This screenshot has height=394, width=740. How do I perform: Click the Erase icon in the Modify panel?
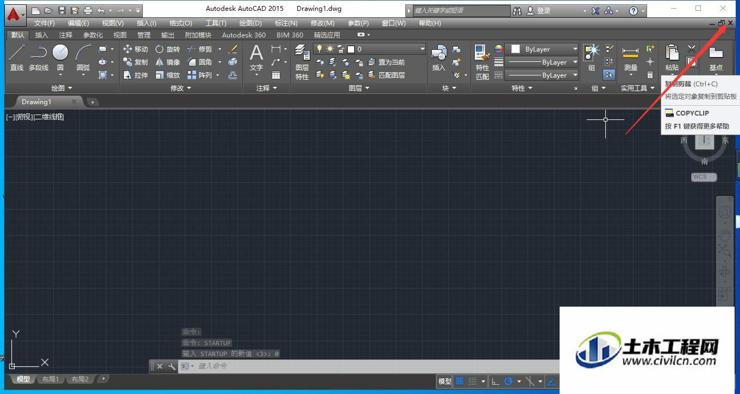tap(233, 49)
